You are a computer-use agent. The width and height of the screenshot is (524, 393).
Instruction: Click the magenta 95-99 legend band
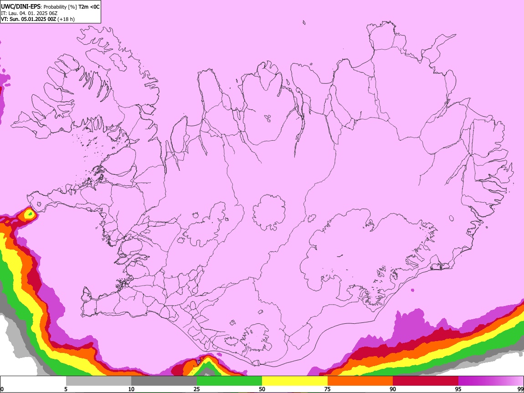[491, 381]
